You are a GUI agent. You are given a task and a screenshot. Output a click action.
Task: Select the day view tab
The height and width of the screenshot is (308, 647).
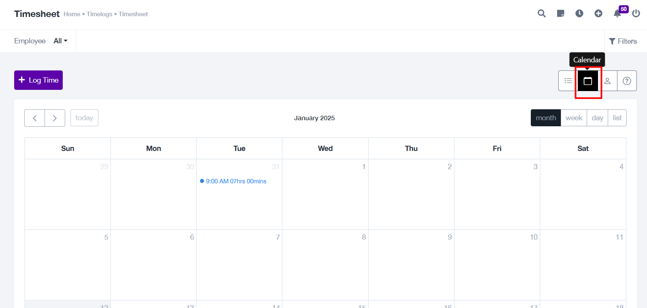[x=597, y=118]
